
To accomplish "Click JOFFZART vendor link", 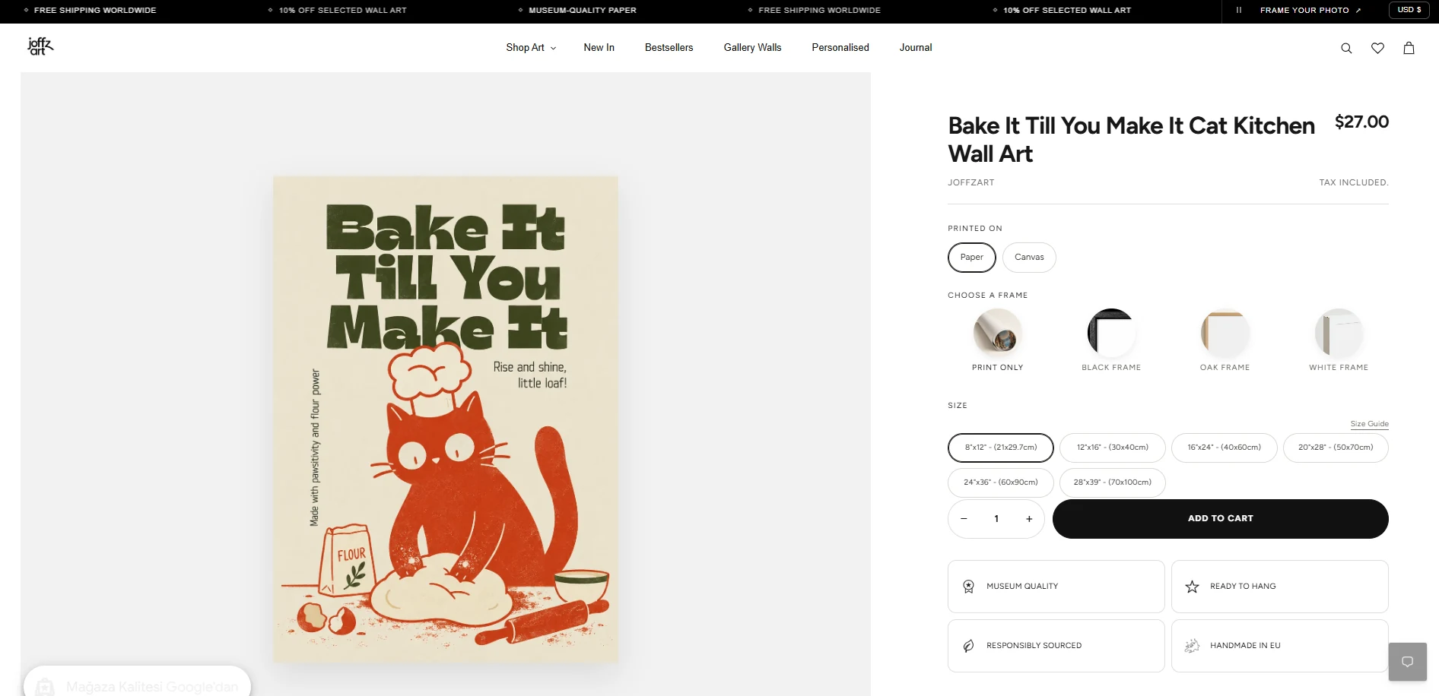I will [971, 182].
